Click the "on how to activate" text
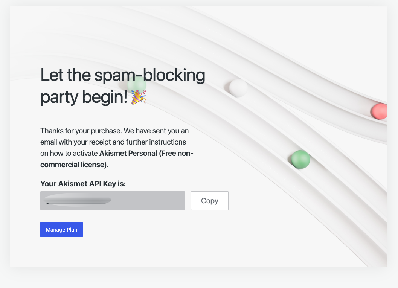The height and width of the screenshot is (288, 398). (x=69, y=153)
